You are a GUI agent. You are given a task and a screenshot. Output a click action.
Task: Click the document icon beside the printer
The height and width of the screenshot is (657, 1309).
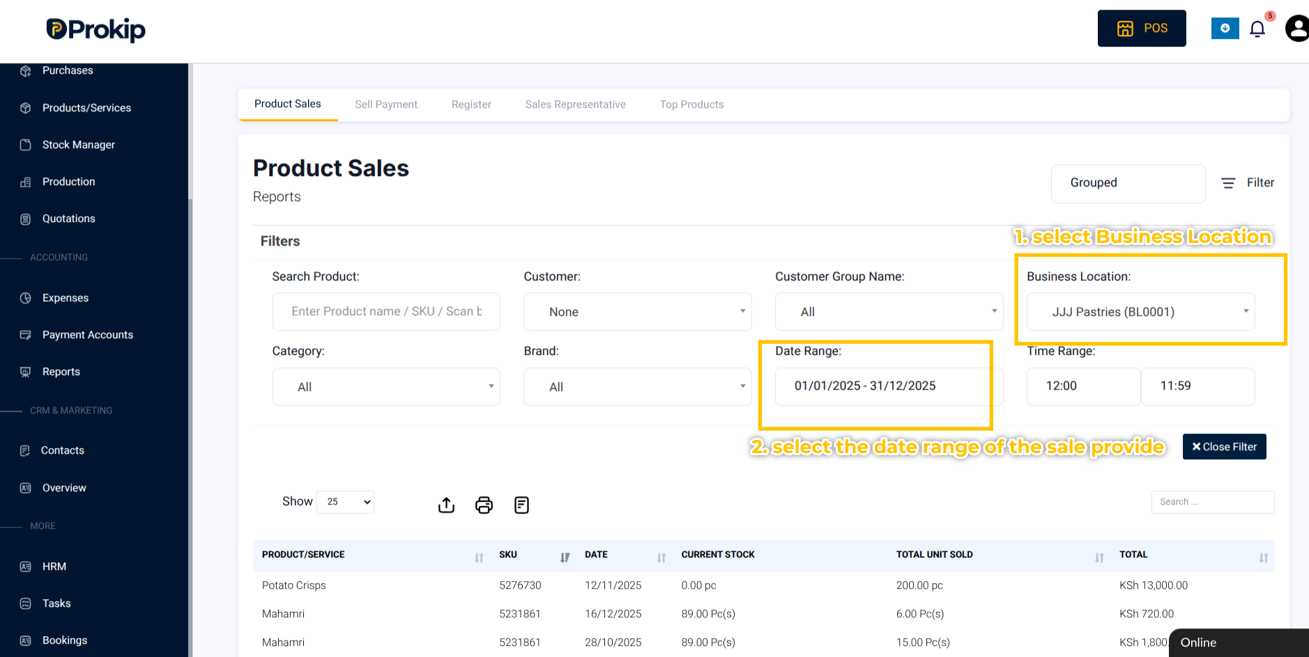click(x=521, y=505)
